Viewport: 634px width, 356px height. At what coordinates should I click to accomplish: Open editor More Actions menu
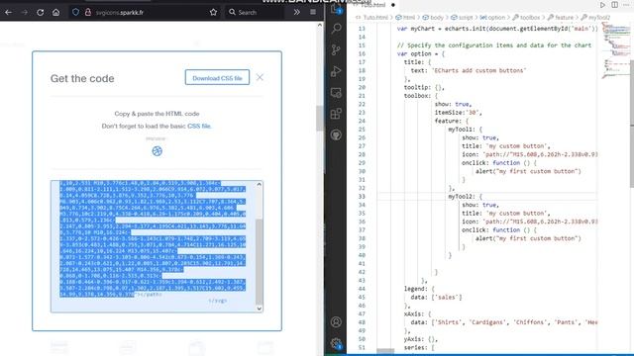626,5
